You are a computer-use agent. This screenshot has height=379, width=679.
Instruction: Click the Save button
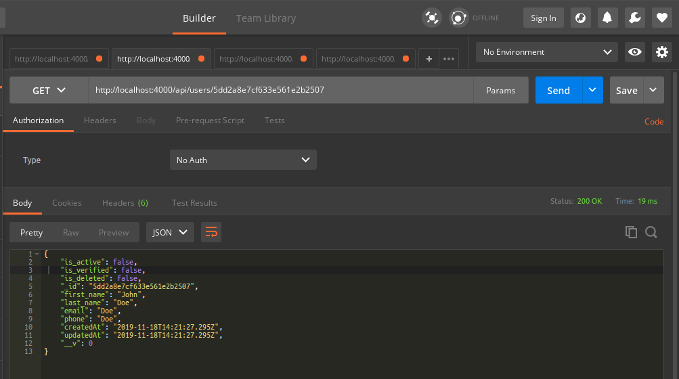pos(627,90)
